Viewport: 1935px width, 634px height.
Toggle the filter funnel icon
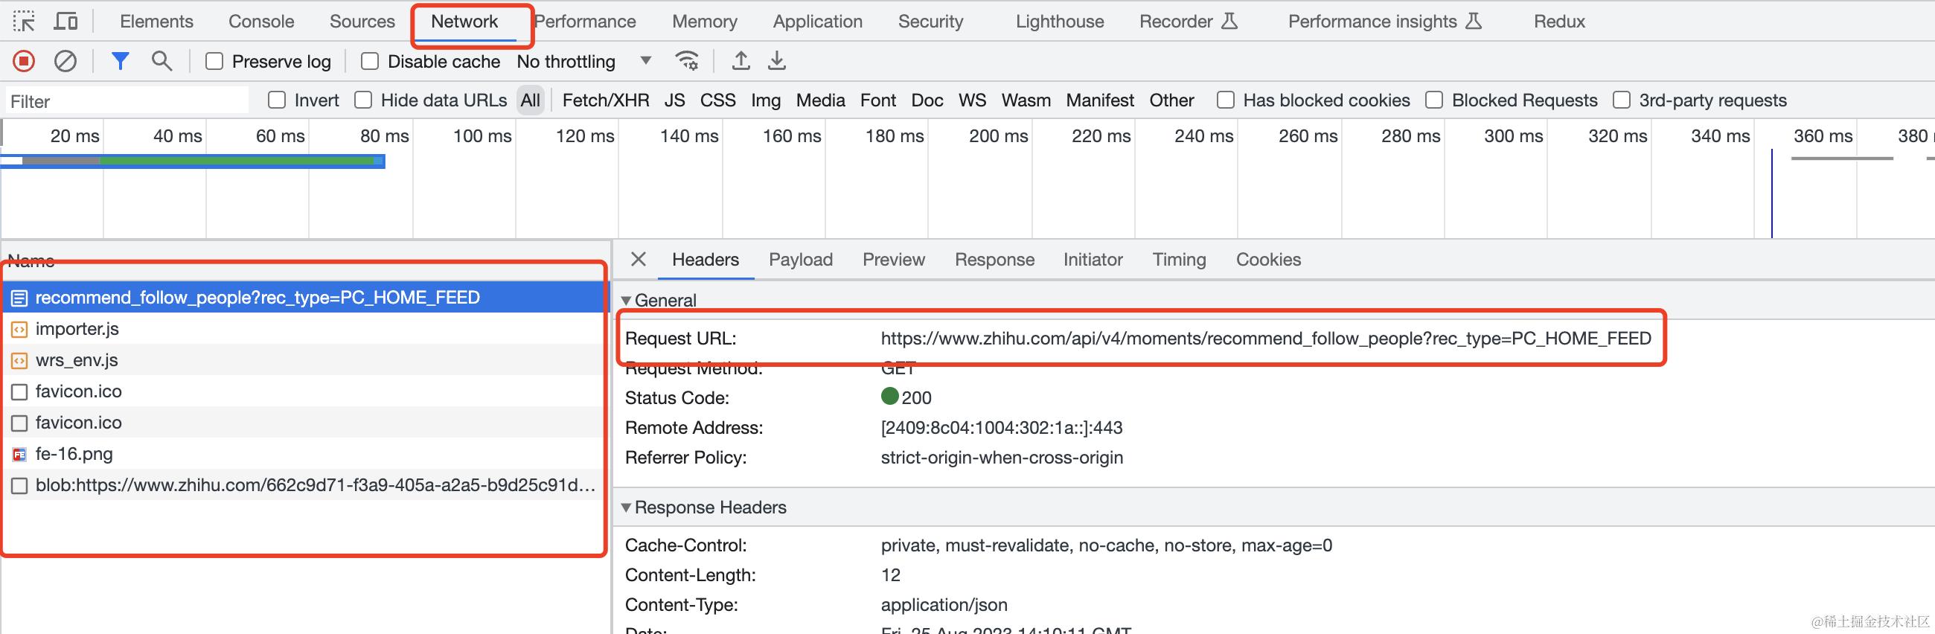coord(120,61)
